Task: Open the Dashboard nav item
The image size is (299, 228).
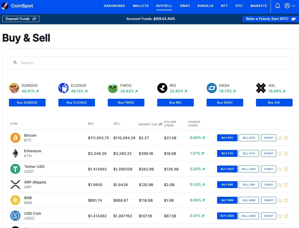Action: point(114,6)
